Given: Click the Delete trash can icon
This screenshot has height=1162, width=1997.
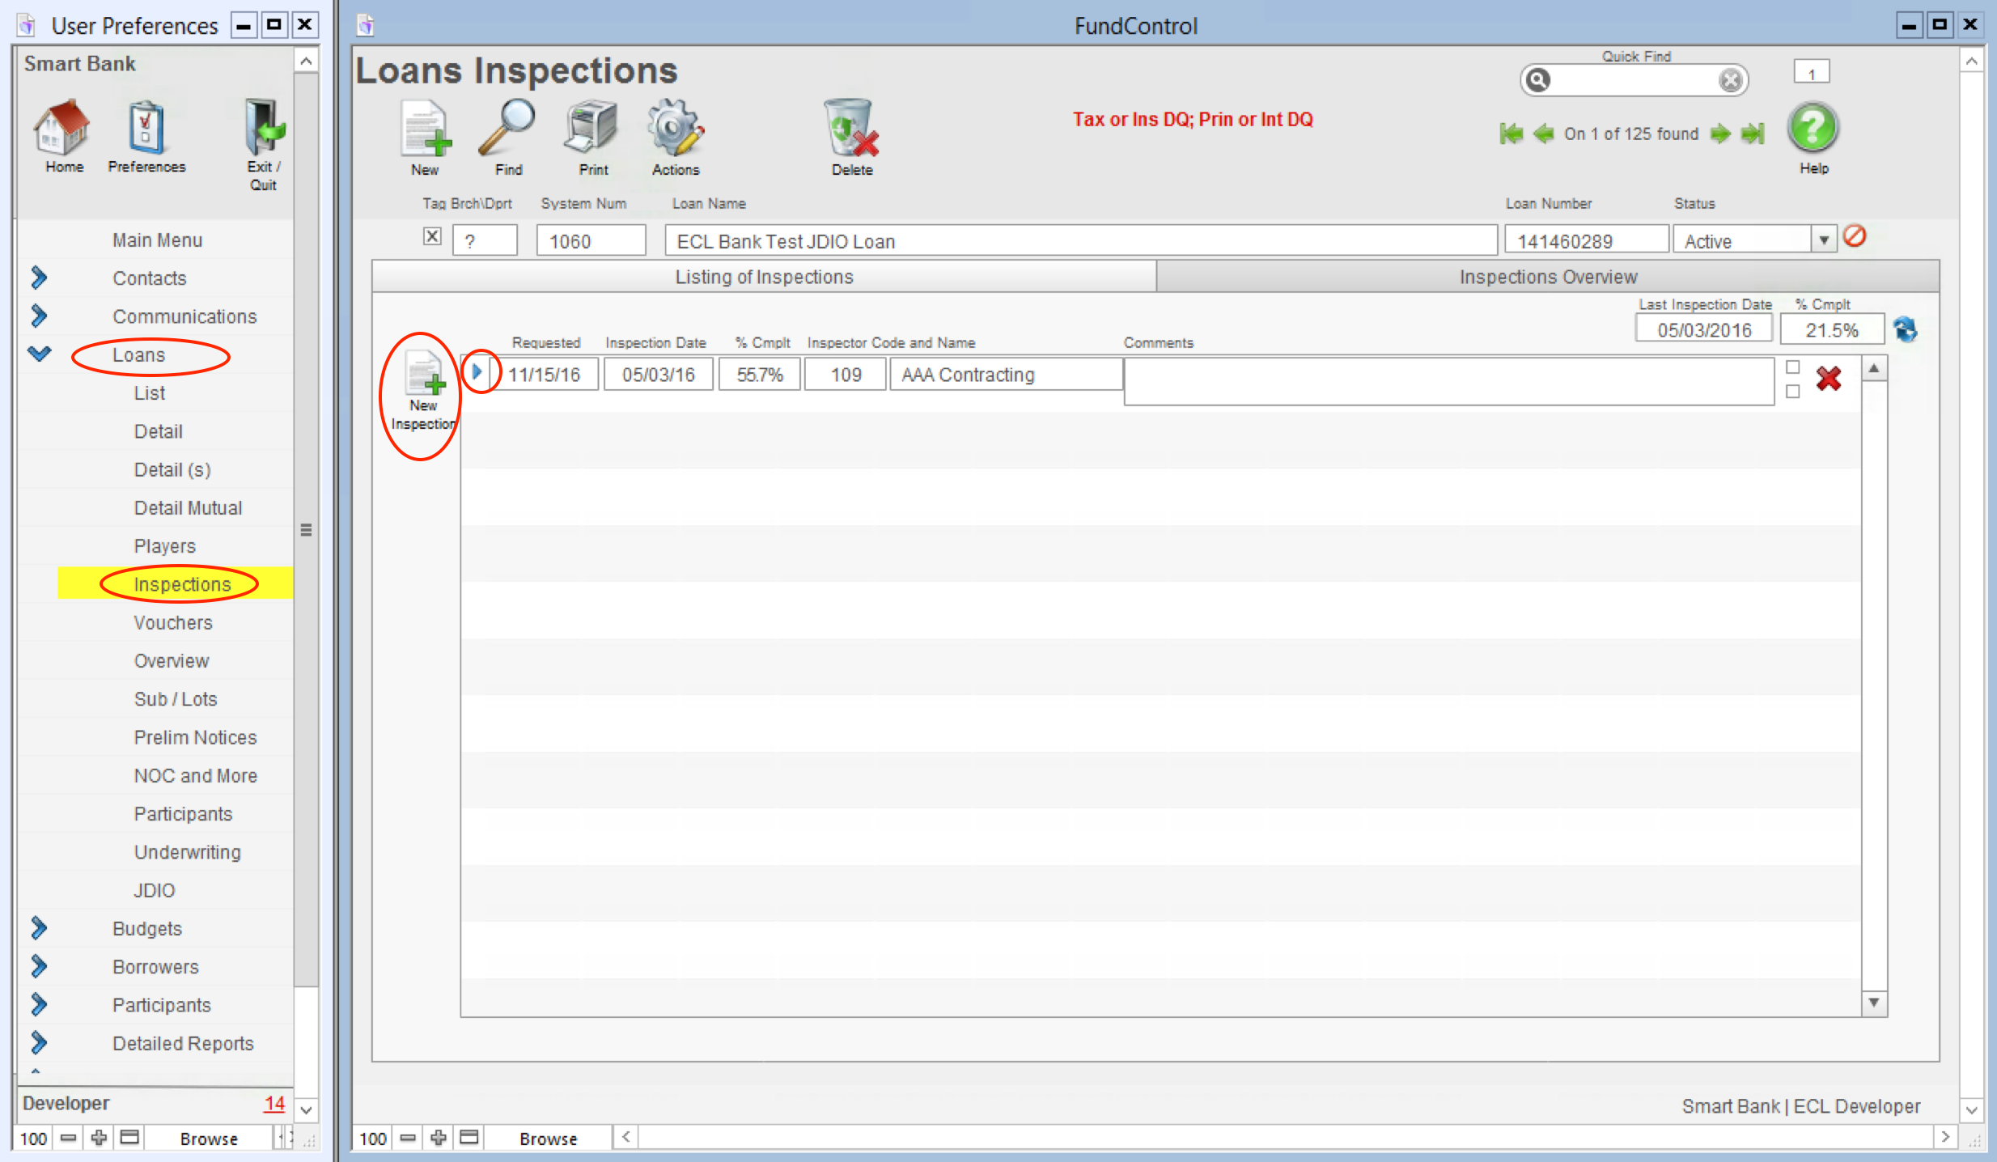Looking at the screenshot, I should tap(850, 128).
